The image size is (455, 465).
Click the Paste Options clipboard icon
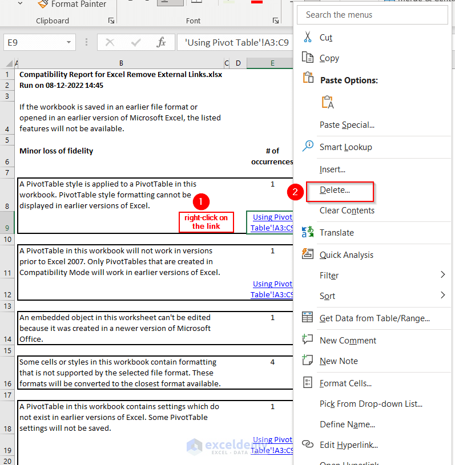pyautogui.click(x=308, y=78)
